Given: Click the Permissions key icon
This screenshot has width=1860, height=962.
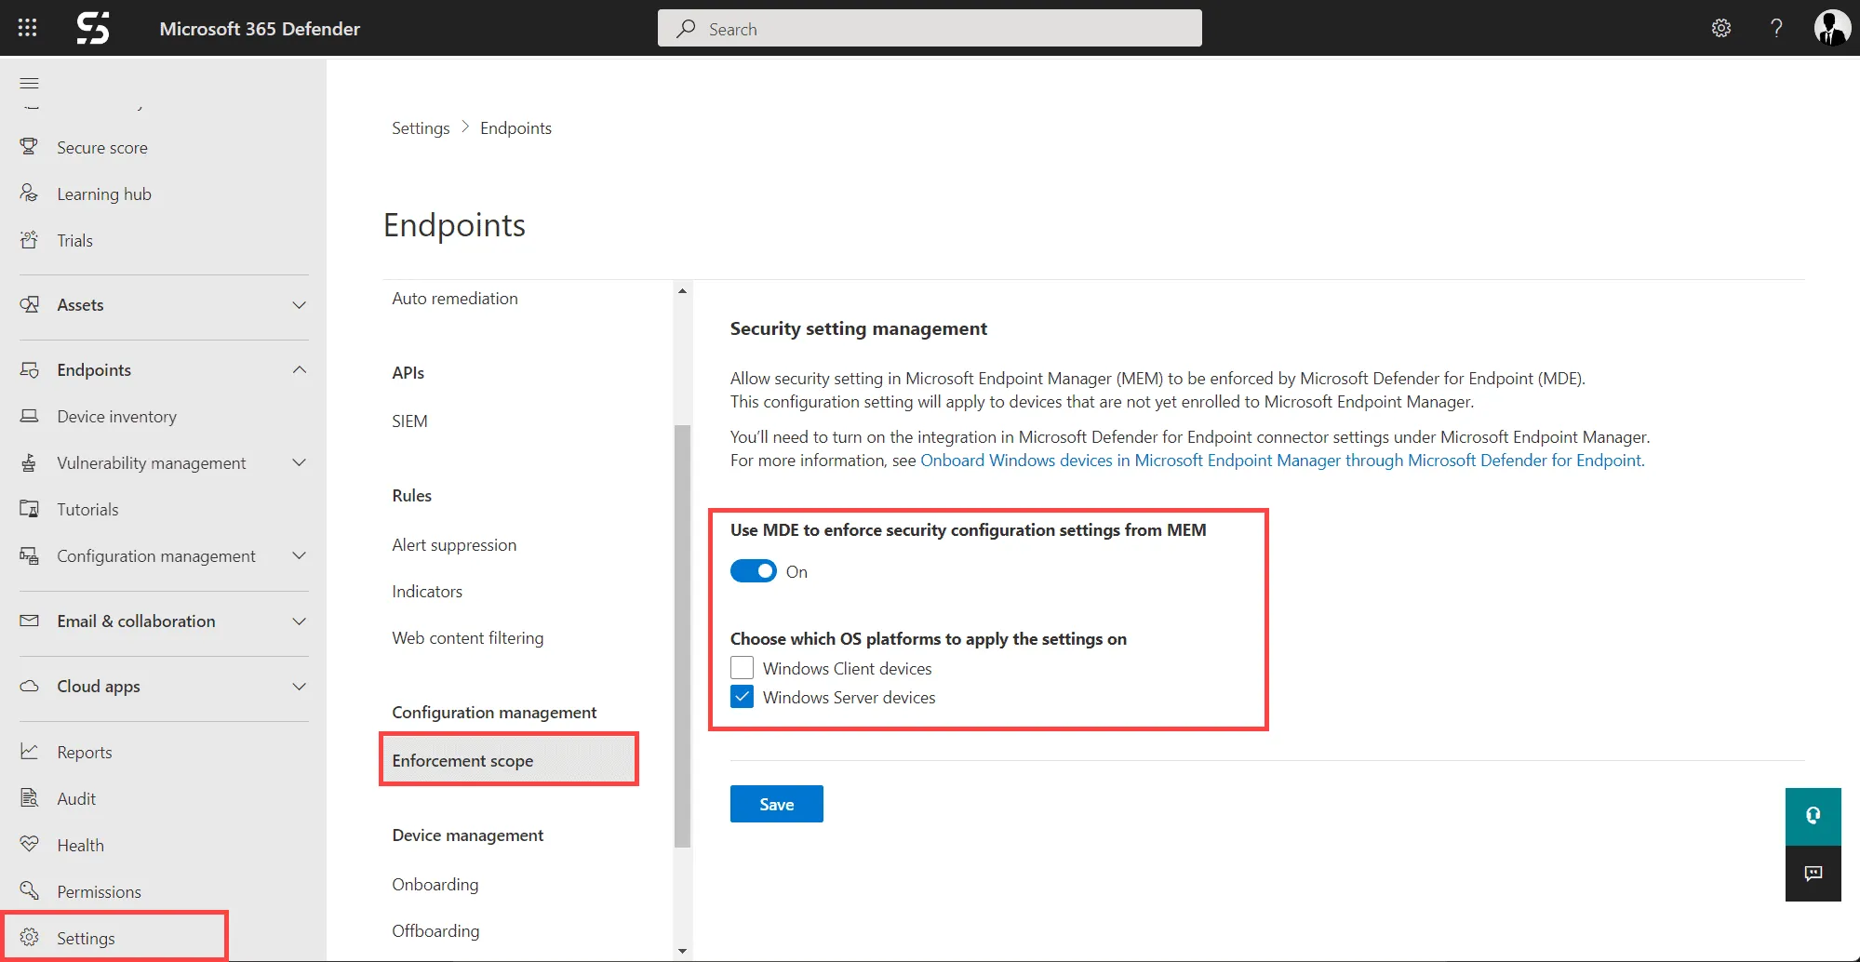Looking at the screenshot, I should 30,890.
